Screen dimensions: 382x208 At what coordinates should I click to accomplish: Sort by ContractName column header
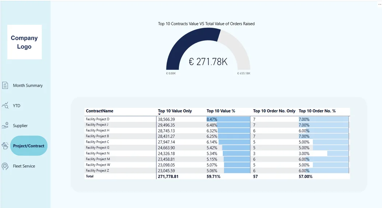pyautogui.click(x=99, y=111)
